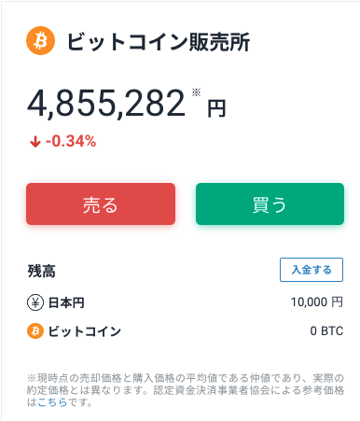360x421 pixels.
Task: Click the circled yen icon beside 日本円
Action: click(x=35, y=302)
